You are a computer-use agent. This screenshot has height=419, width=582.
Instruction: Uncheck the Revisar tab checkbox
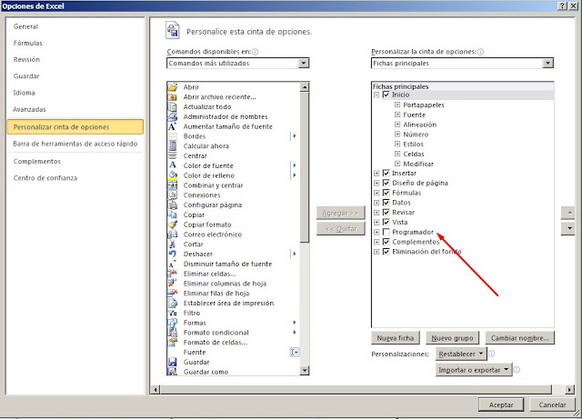[x=386, y=213]
